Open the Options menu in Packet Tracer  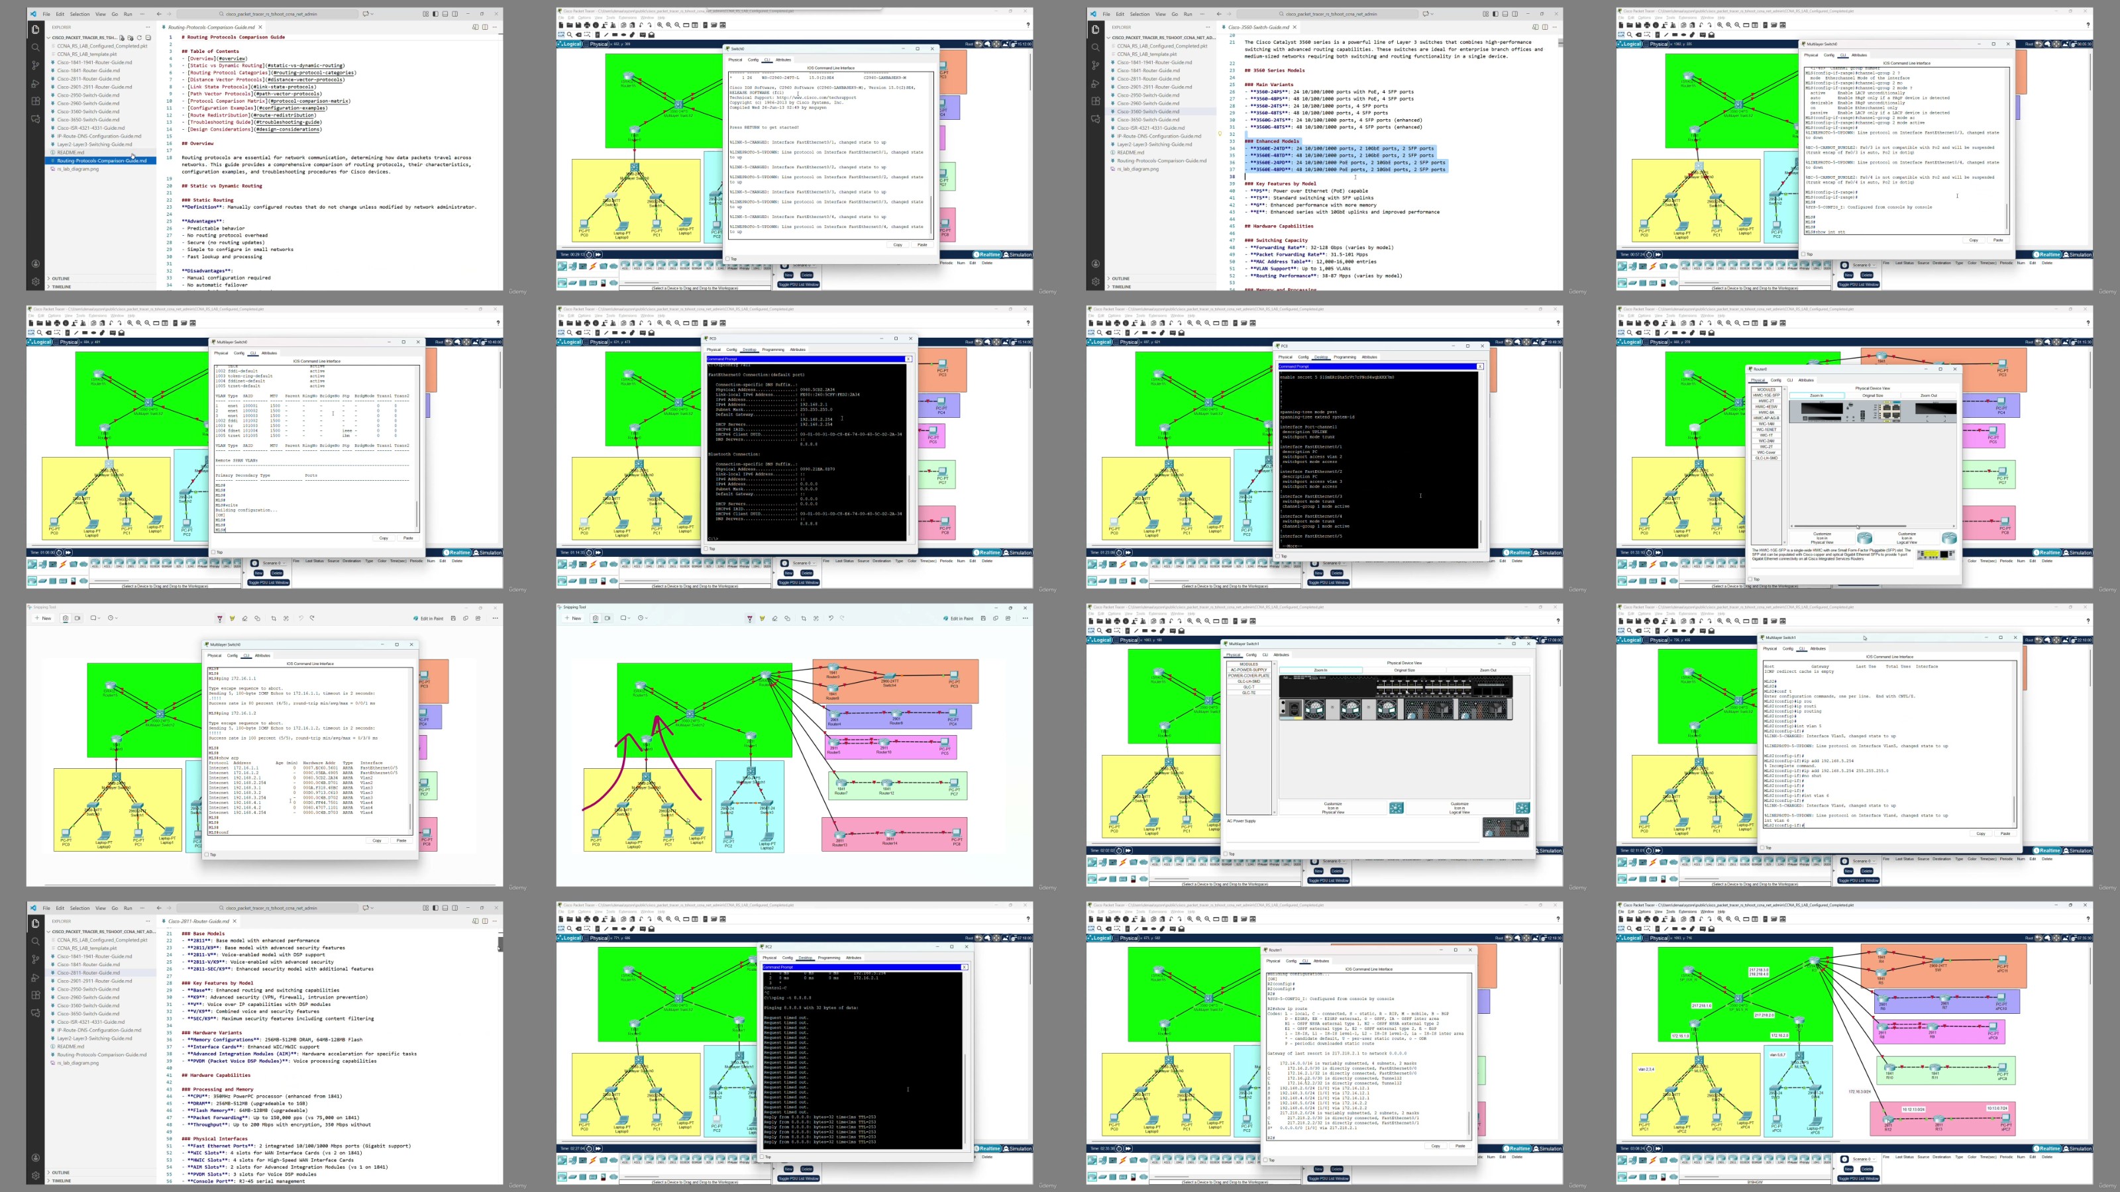click(x=585, y=911)
